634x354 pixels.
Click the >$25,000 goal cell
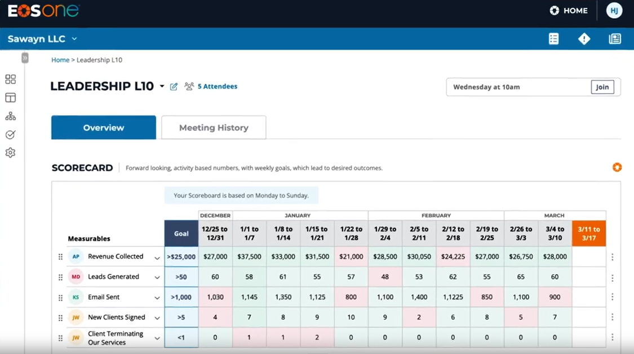[181, 256]
